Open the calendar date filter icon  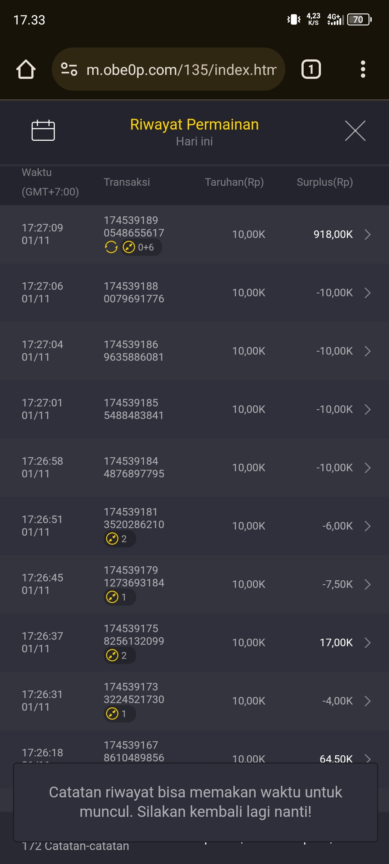coord(43,130)
